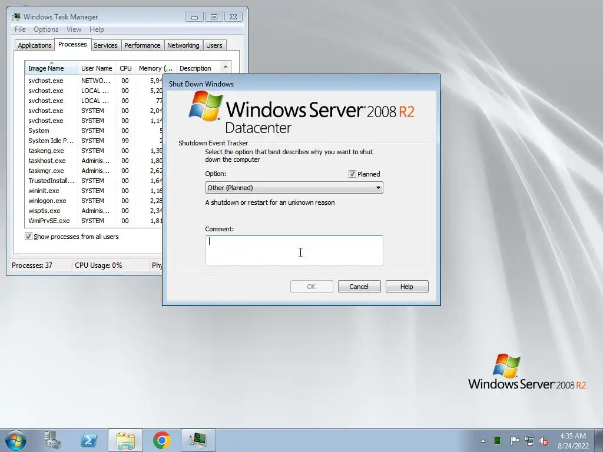603x452 pixels.
Task: Sort processes by Memory column
Action: (x=155, y=68)
